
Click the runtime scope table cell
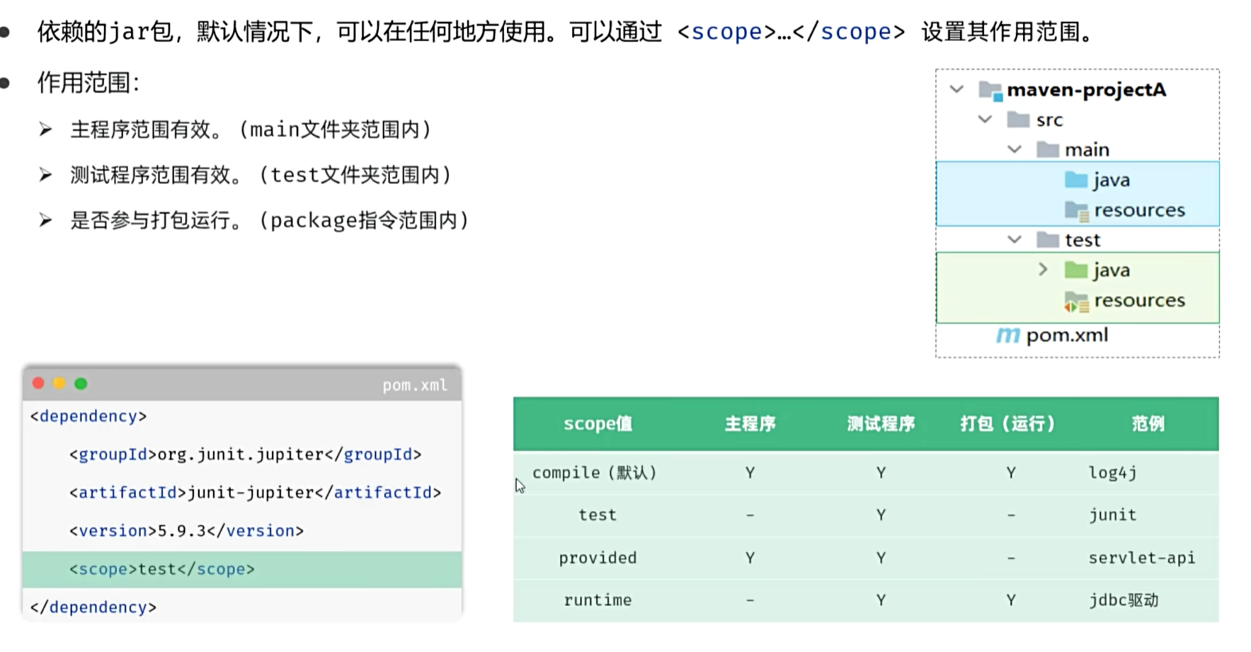pyautogui.click(x=598, y=600)
